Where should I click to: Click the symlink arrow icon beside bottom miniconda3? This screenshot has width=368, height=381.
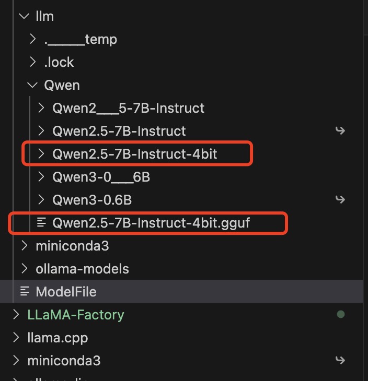340,360
